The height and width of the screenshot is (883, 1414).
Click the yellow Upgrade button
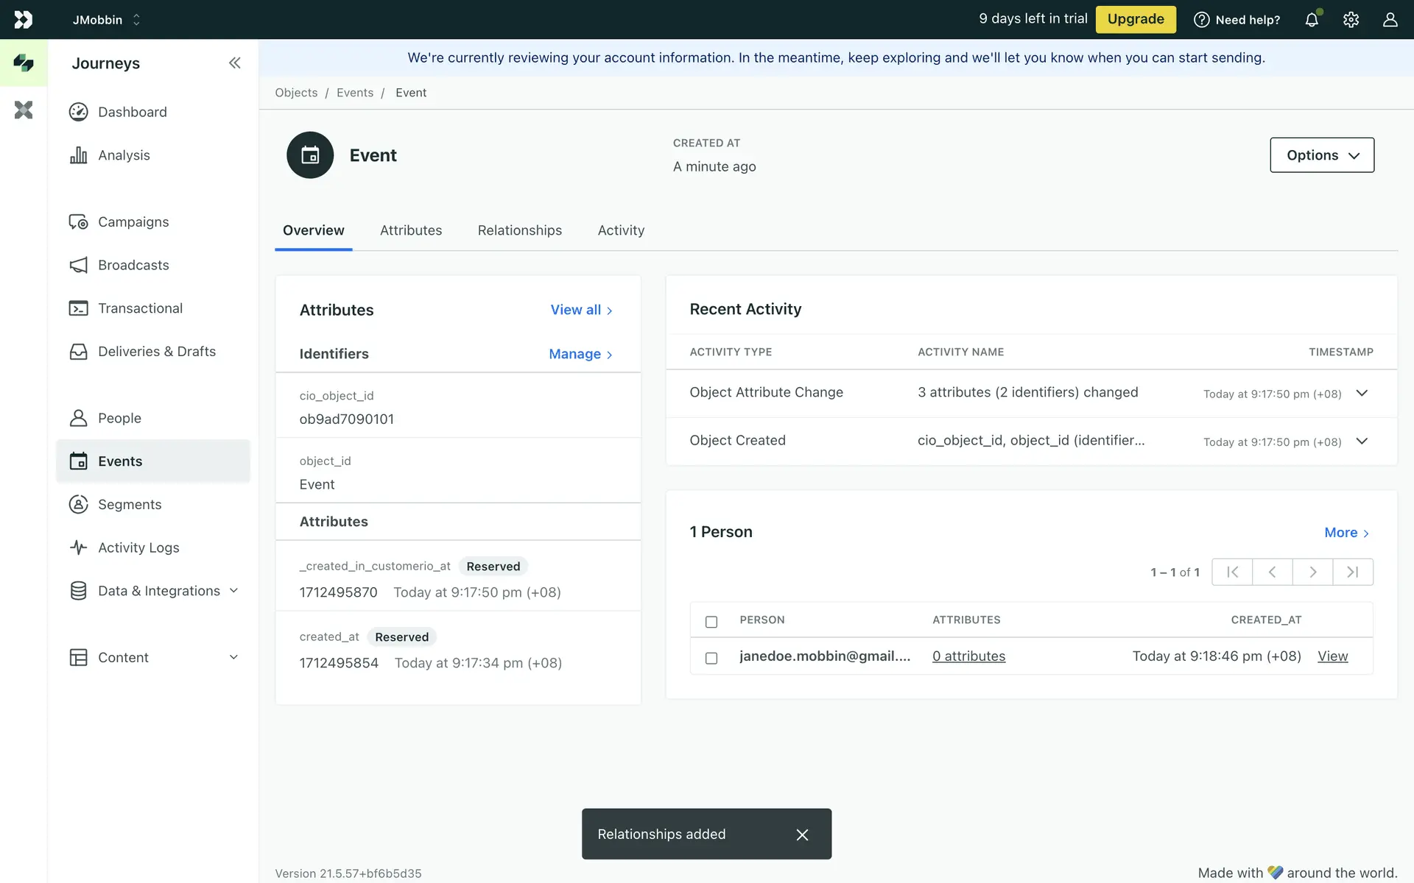click(1135, 19)
